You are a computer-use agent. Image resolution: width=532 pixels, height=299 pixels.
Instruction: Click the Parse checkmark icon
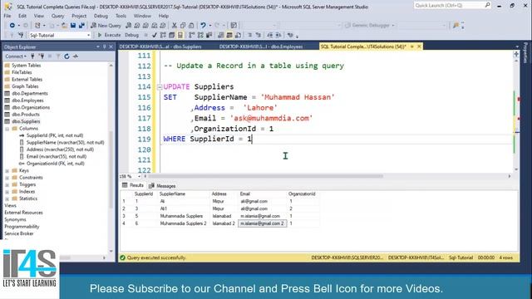pos(155,35)
